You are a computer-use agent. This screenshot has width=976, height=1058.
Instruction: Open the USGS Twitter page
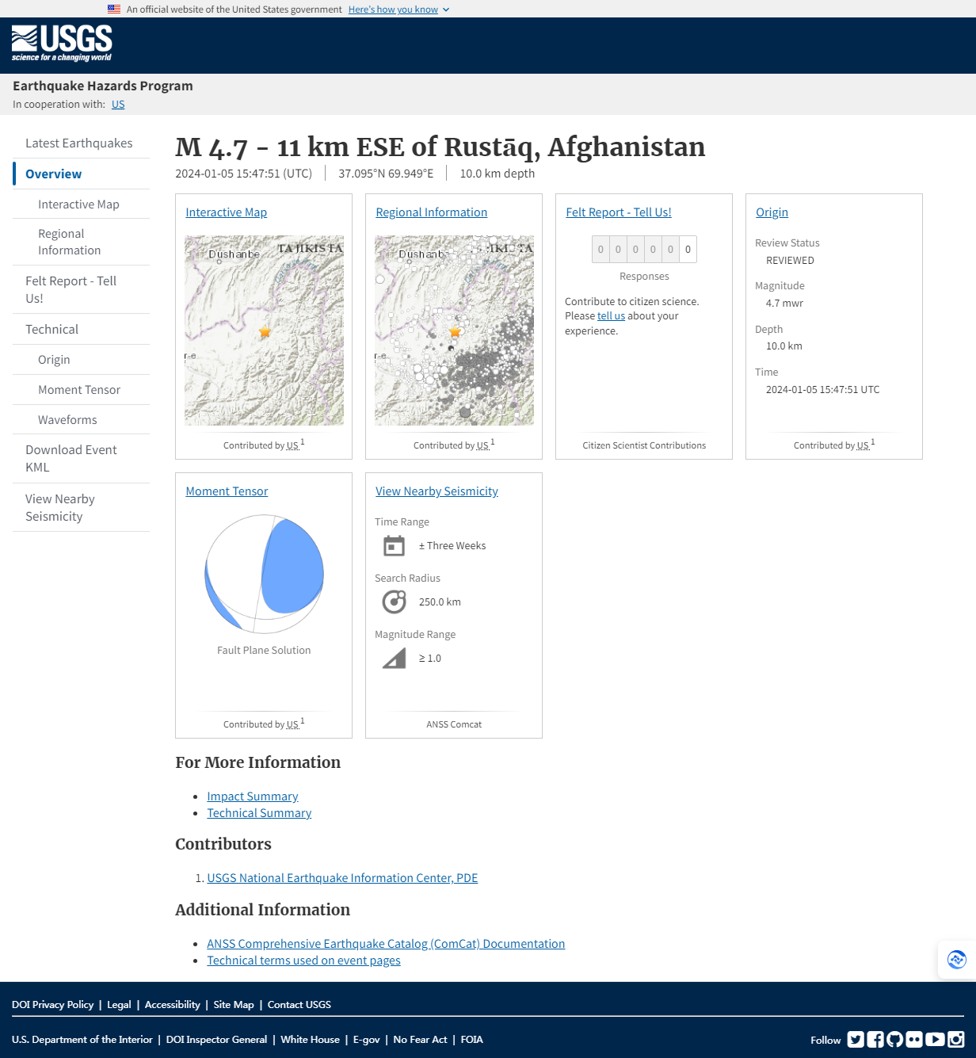pos(856,1039)
